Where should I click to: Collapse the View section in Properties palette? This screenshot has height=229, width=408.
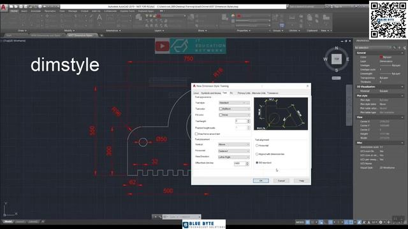tap(402, 117)
